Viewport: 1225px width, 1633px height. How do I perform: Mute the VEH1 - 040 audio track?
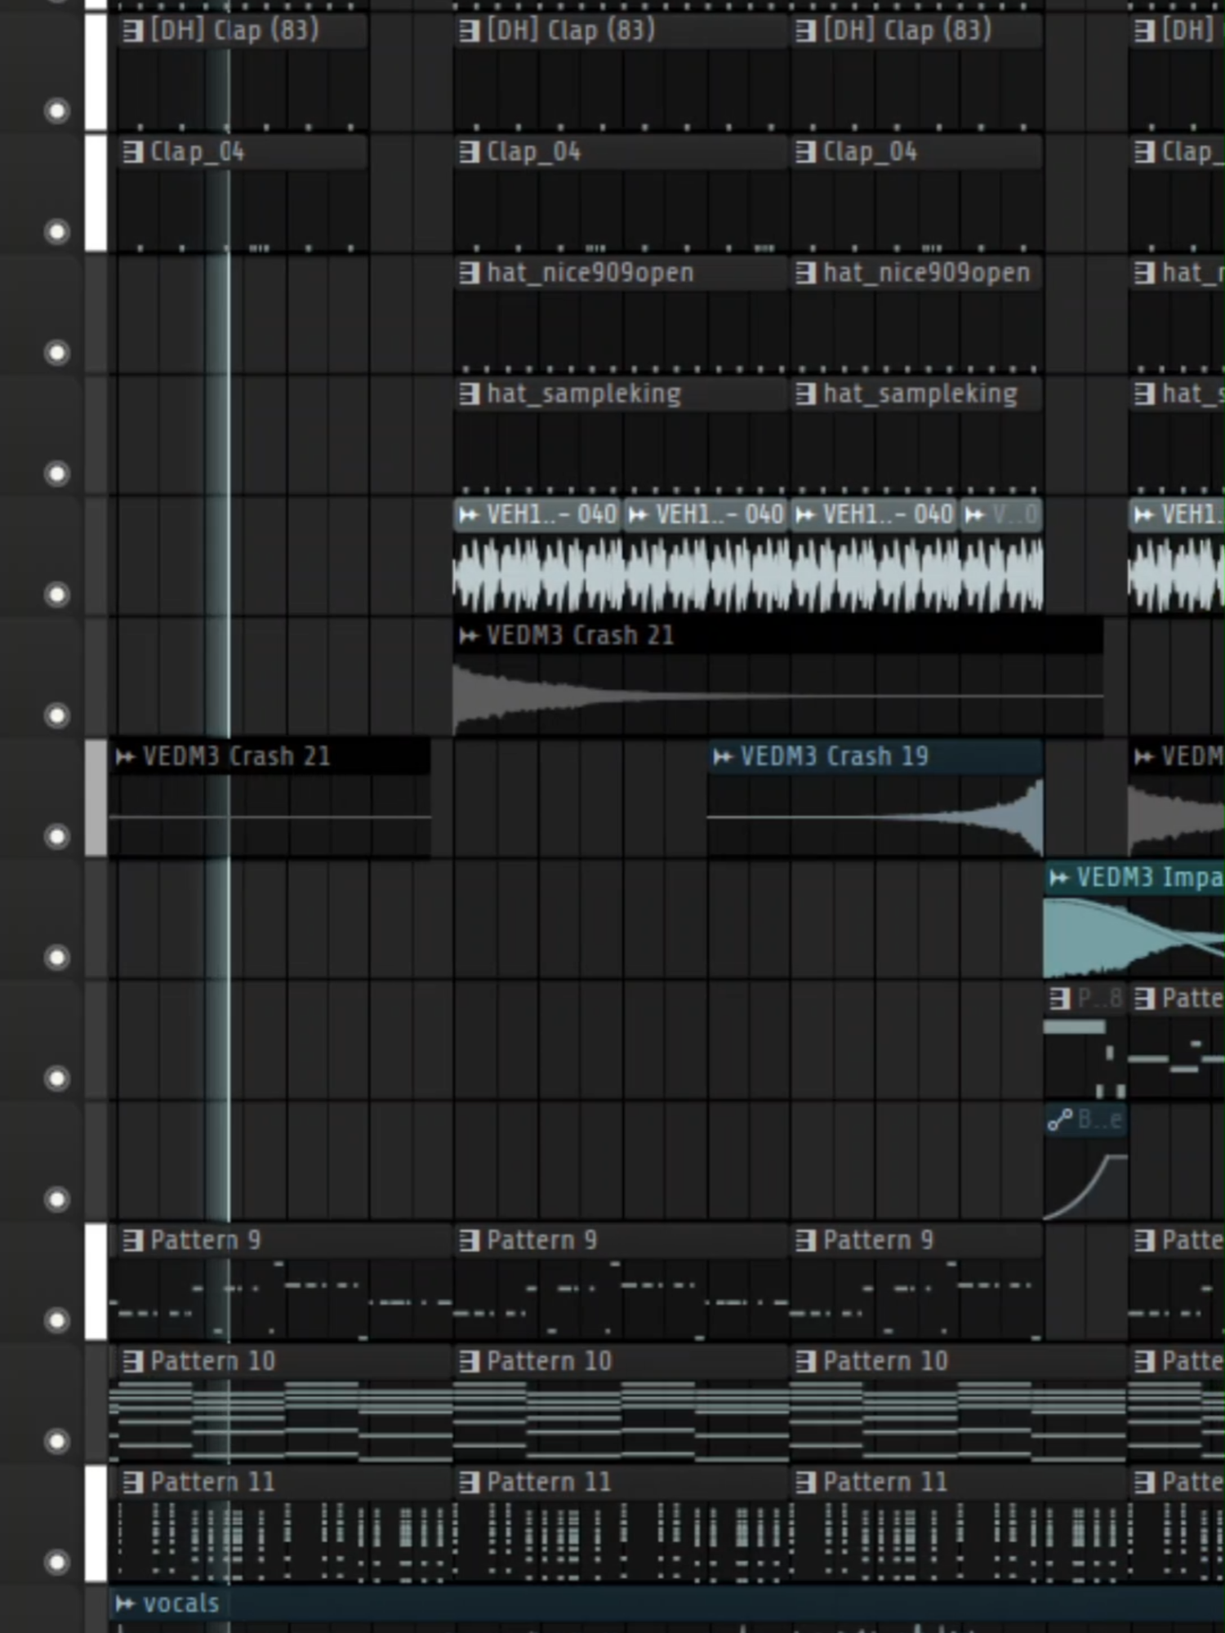pyautogui.click(x=56, y=594)
